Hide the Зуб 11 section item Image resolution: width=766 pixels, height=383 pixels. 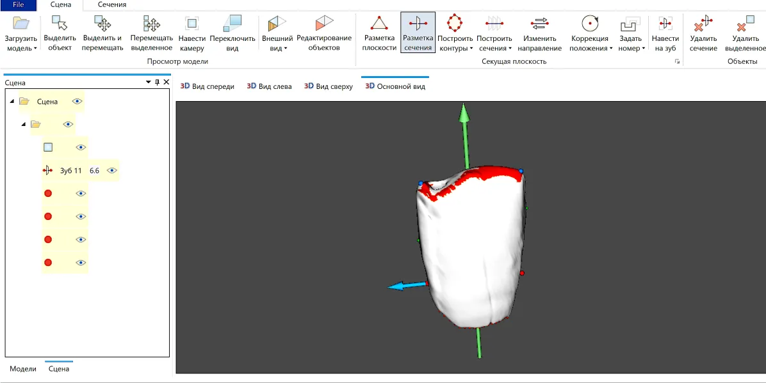point(111,171)
